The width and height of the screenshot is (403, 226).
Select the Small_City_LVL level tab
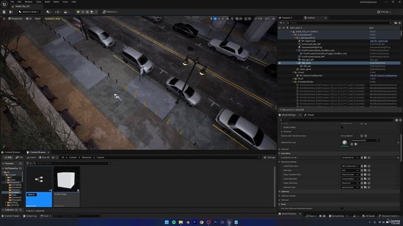(x=22, y=6)
